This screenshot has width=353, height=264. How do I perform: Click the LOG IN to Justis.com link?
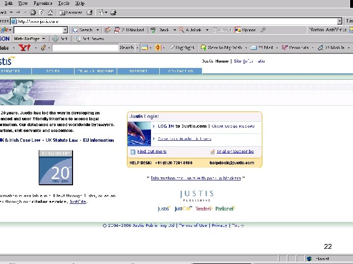pos(182,126)
